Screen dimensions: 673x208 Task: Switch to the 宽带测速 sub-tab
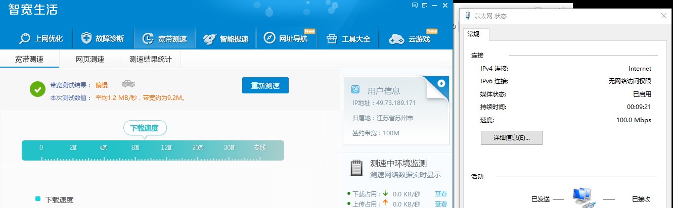tap(29, 59)
